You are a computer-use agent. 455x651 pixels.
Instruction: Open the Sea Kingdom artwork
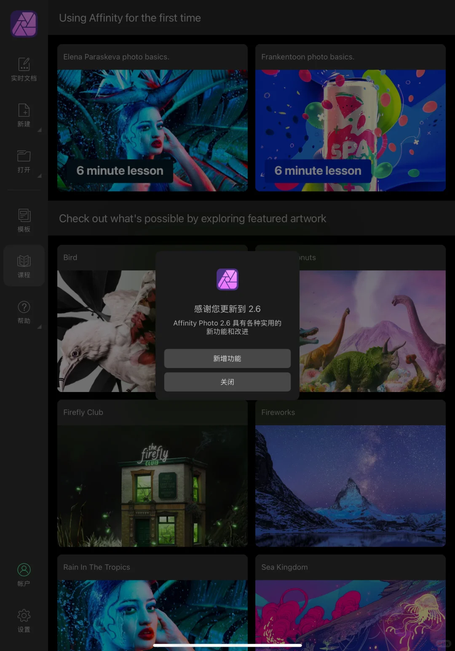350,606
